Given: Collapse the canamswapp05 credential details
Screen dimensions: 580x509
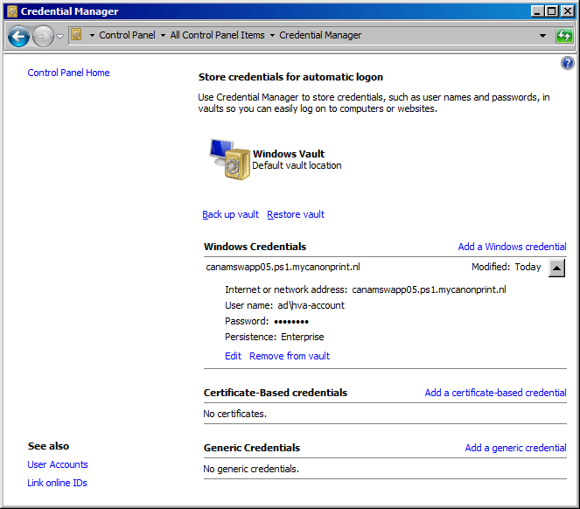Looking at the screenshot, I should pos(557,268).
